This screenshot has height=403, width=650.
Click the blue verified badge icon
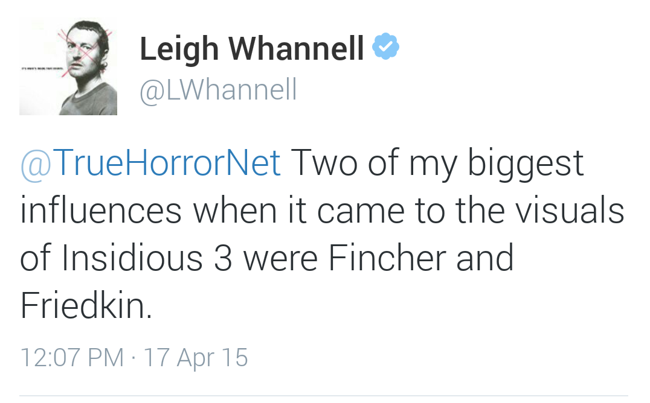point(385,48)
